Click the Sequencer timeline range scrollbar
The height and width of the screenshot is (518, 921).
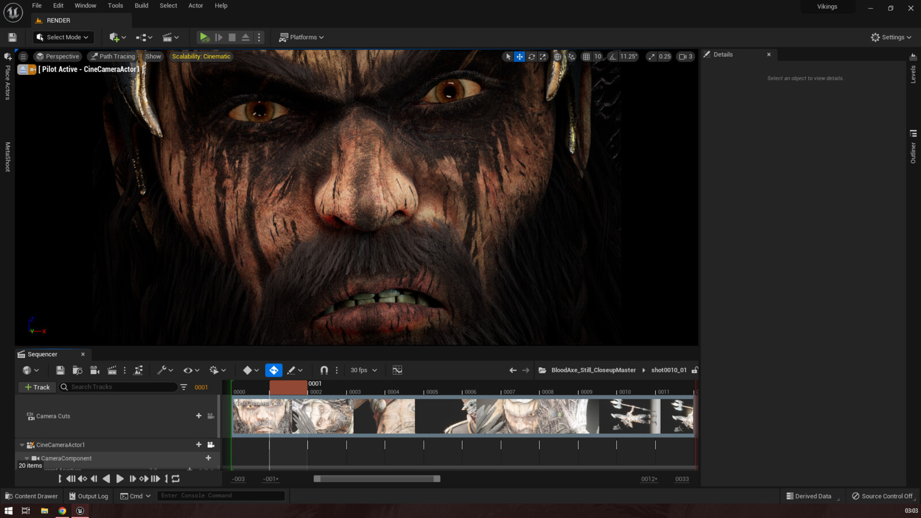click(x=377, y=479)
